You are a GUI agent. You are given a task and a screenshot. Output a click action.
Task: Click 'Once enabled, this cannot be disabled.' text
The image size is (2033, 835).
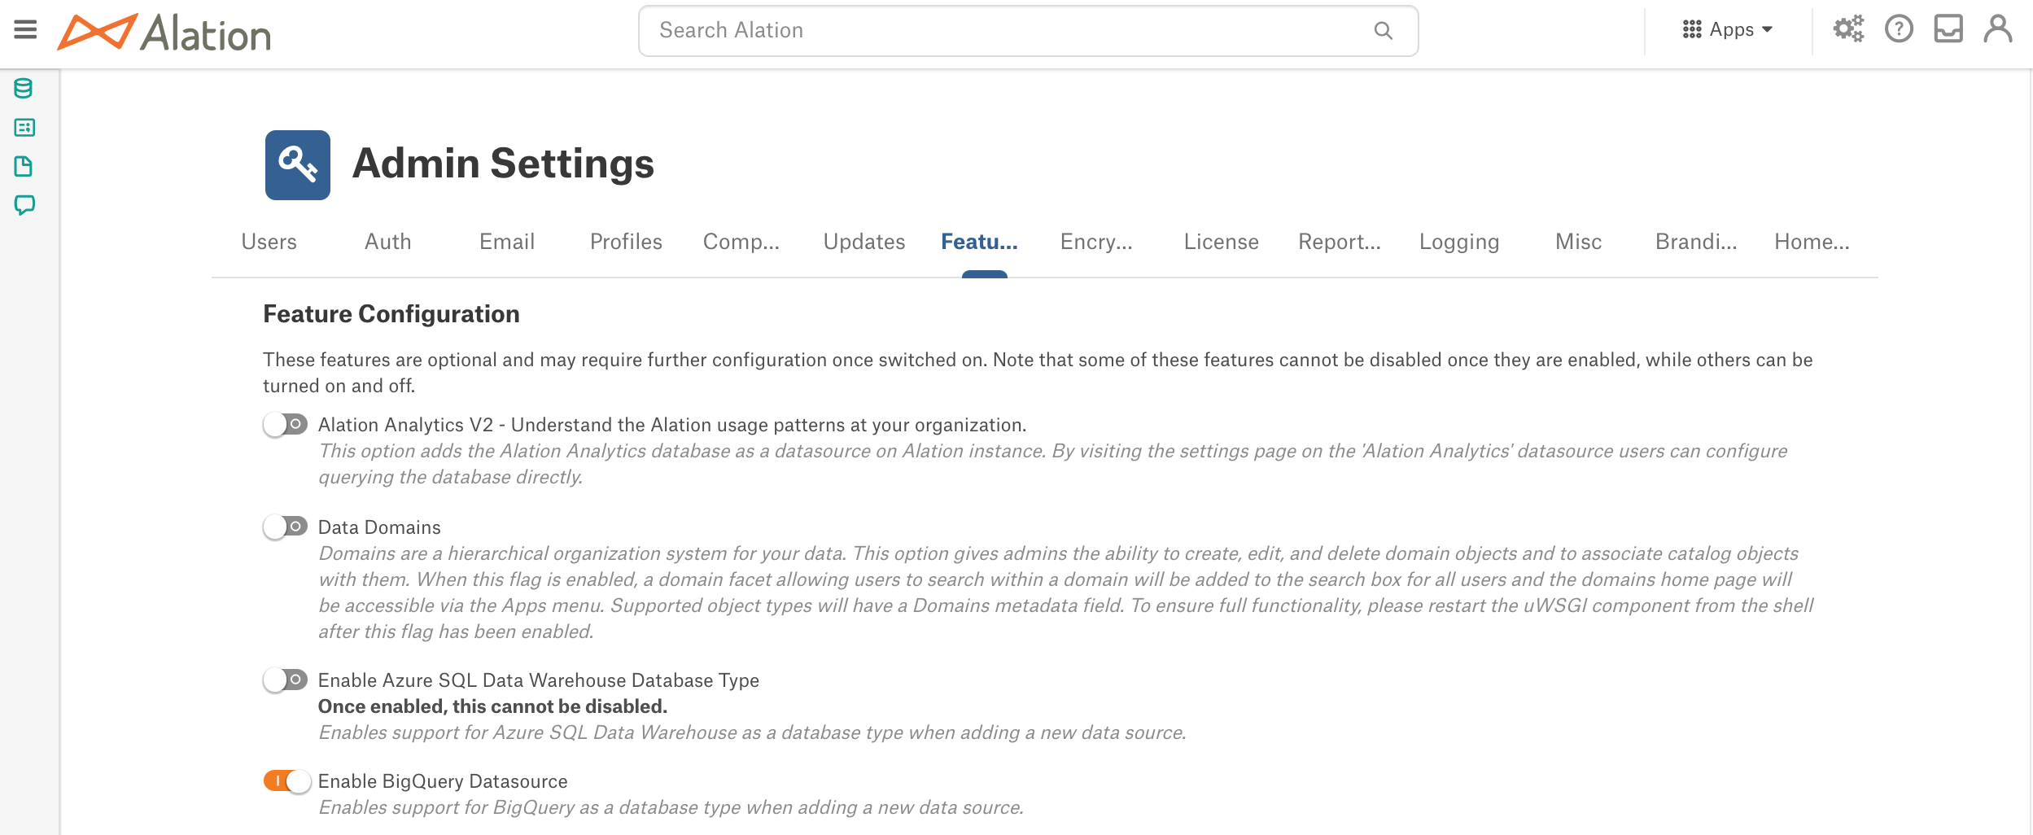492,706
